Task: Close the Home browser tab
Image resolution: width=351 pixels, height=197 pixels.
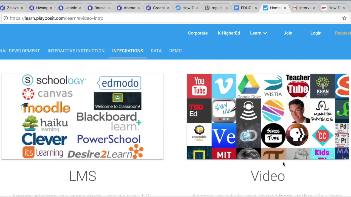Action: pyautogui.click(x=285, y=8)
